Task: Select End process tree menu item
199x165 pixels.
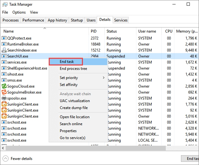Action: coord(73,69)
